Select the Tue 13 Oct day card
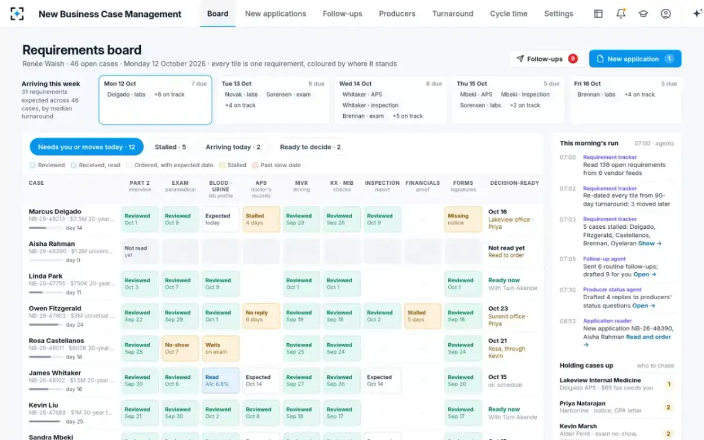The height and width of the screenshot is (440, 704). coord(273,100)
